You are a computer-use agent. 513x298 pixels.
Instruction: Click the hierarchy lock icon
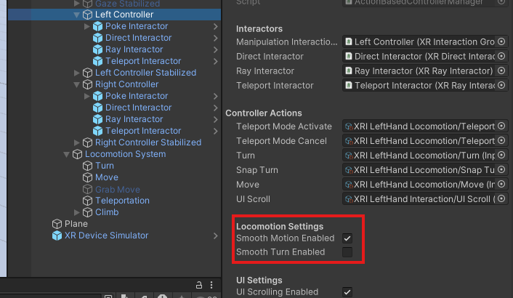pos(198,285)
